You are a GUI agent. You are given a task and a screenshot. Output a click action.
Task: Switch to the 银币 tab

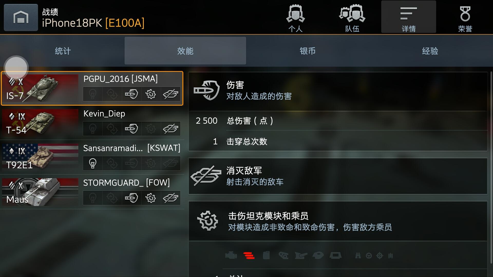tap(308, 51)
